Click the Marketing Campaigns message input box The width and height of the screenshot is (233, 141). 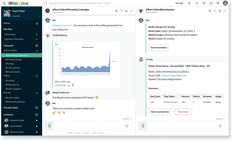[x=89, y=126]
